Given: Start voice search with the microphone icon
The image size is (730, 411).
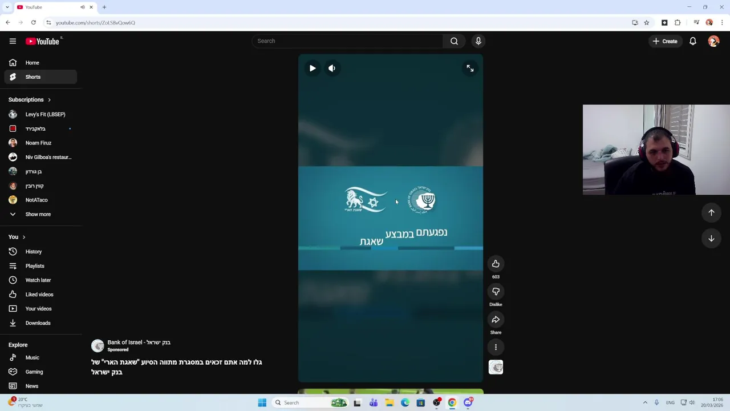Looking at the screenshot, I should [x=478, y=41].
